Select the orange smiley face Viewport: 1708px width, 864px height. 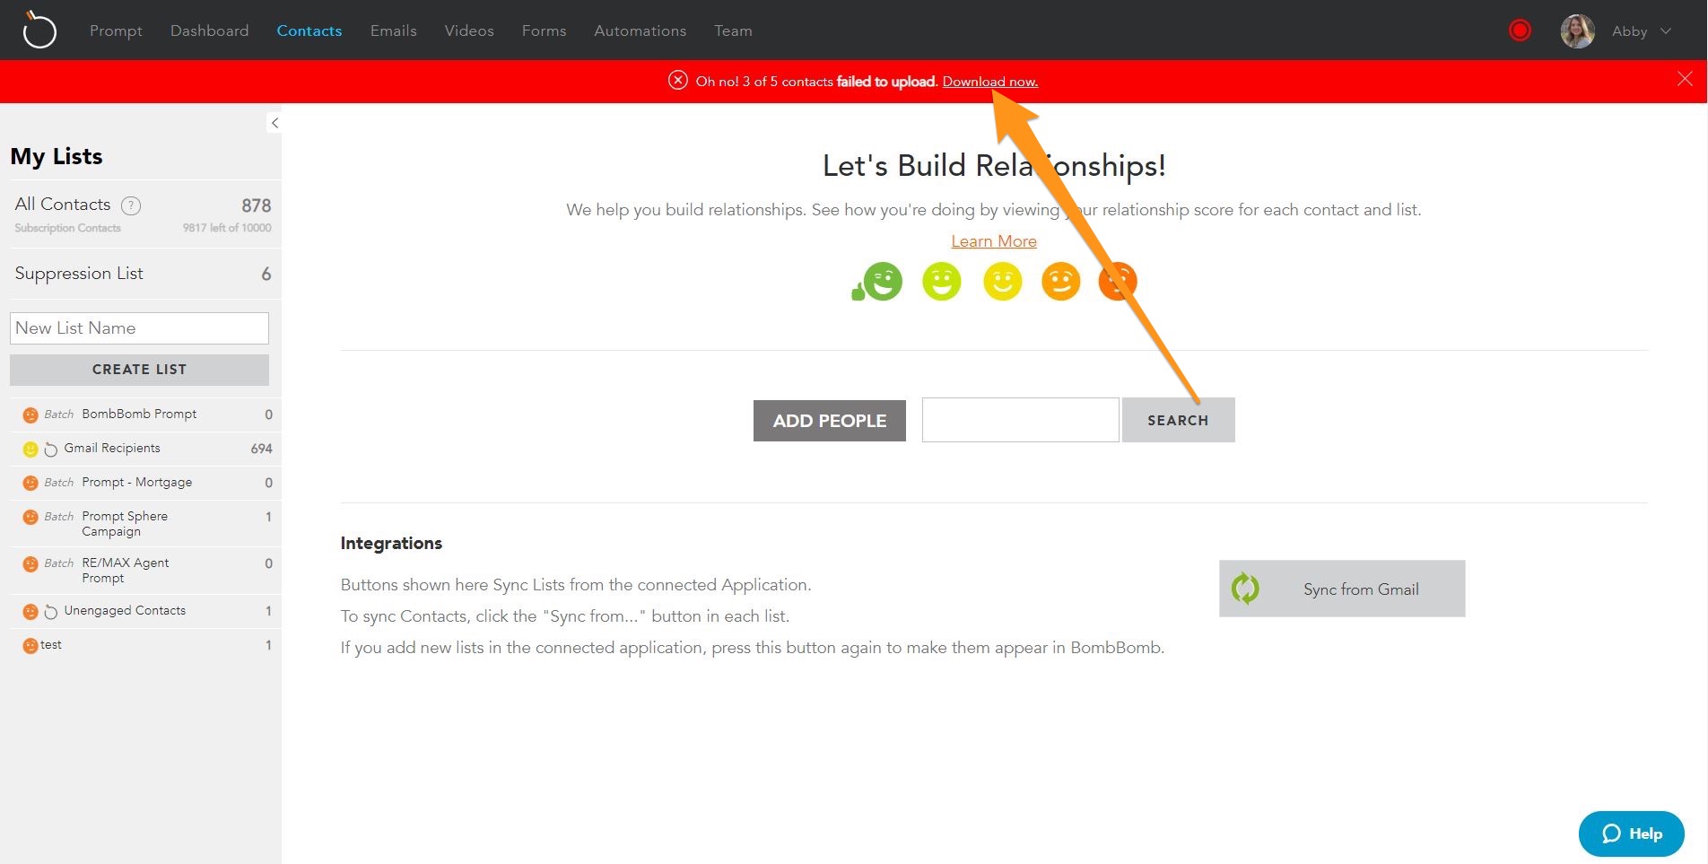pyautogui.click(x=1060, y=282)
